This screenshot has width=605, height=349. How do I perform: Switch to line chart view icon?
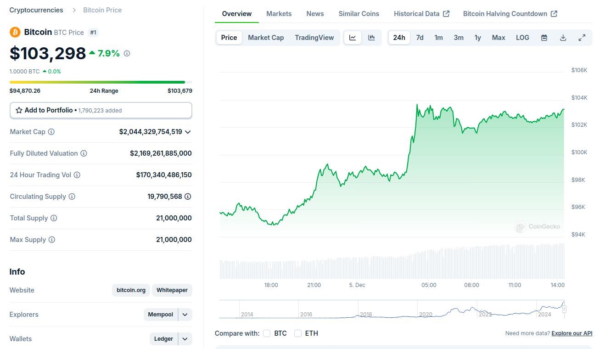click(x=353, y=38)
